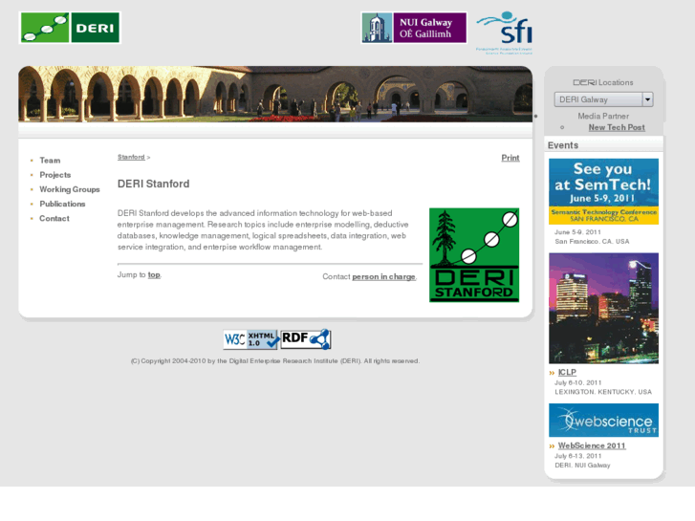Image resolution: width=695 pixels, height=521 pixels.
Task: Click the Stanford arcade header photo
Action: [x=275, y=94]
